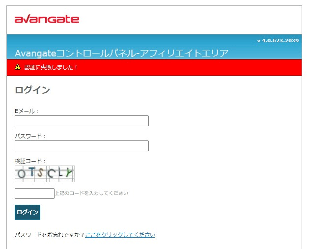Click the 上記のコードを入力してください hint text
This screenshot has width=309, height=249.
(92, 193)
